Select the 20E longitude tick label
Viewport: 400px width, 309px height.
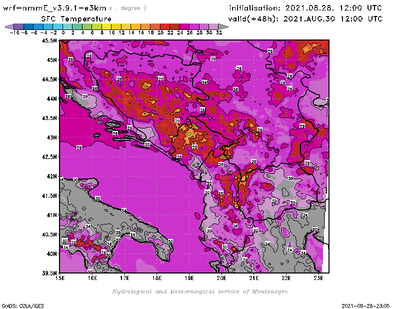pyautogui.click(x=221, y=278)
